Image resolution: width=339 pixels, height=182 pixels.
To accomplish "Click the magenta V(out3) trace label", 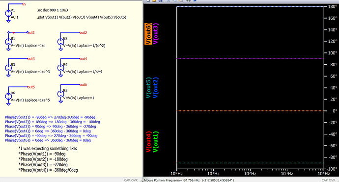I will coord(156,34).
